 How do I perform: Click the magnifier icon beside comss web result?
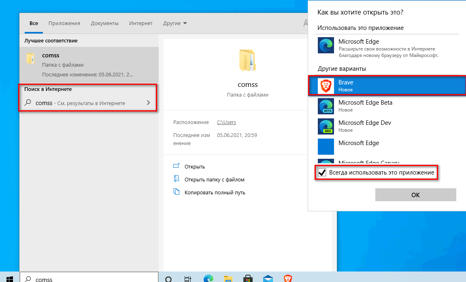click(28, 103)
